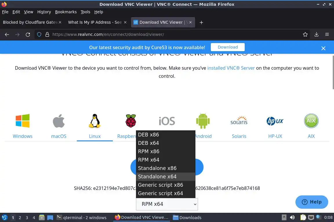Open a new tab with plus button

point(201,22)
